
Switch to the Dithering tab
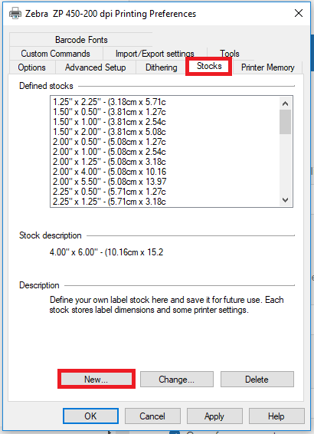coord(162,67)
